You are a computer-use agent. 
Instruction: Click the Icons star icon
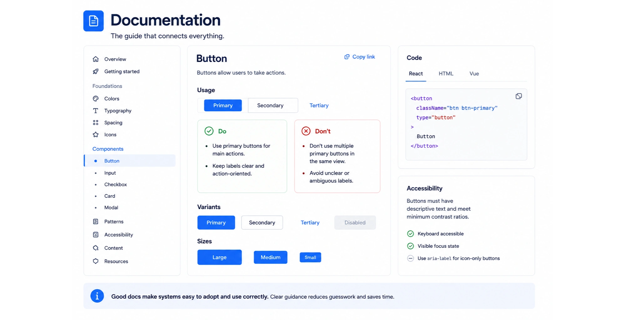click(96, 135)
